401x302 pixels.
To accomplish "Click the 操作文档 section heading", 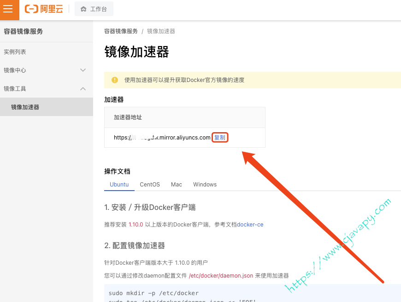I will coord(117,171).
